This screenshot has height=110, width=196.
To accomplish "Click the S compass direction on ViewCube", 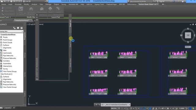I will point(188,42).
